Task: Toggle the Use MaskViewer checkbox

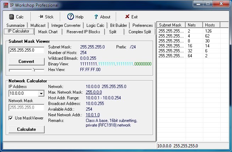Action: pos(11,118)
